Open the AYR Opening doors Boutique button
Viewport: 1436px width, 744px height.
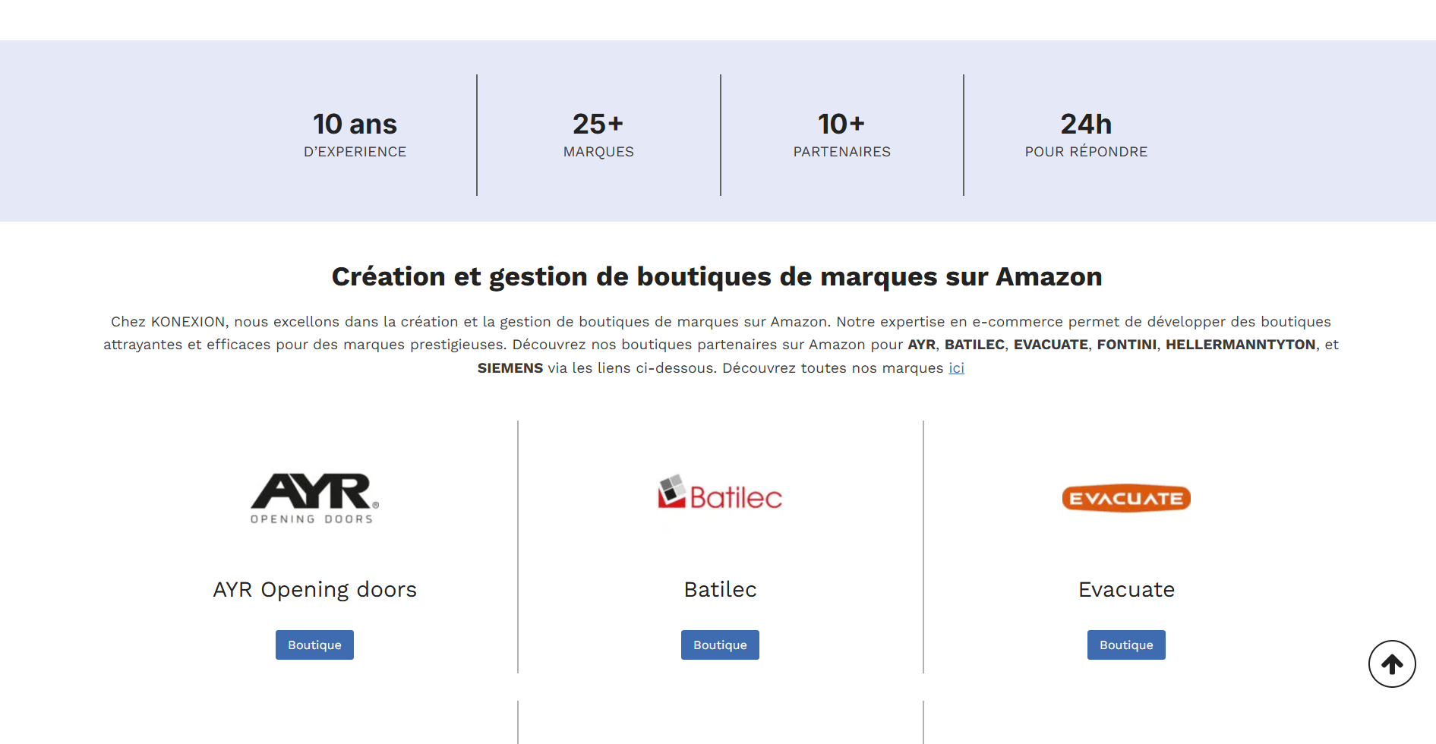pyautogui.click(x=314, y=645)
